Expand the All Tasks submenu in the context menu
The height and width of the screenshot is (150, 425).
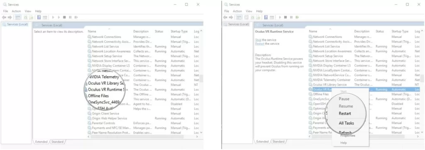347,123
